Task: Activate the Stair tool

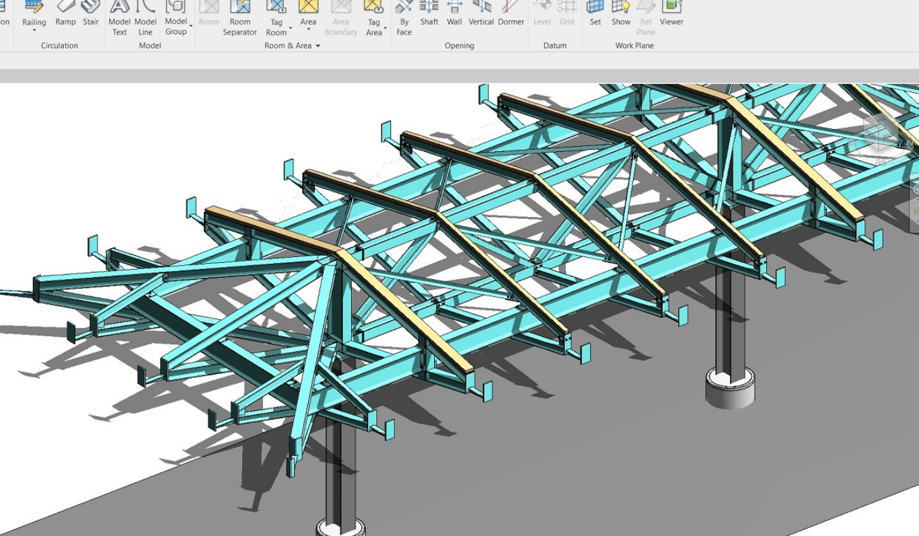Action: pos(91,13)
